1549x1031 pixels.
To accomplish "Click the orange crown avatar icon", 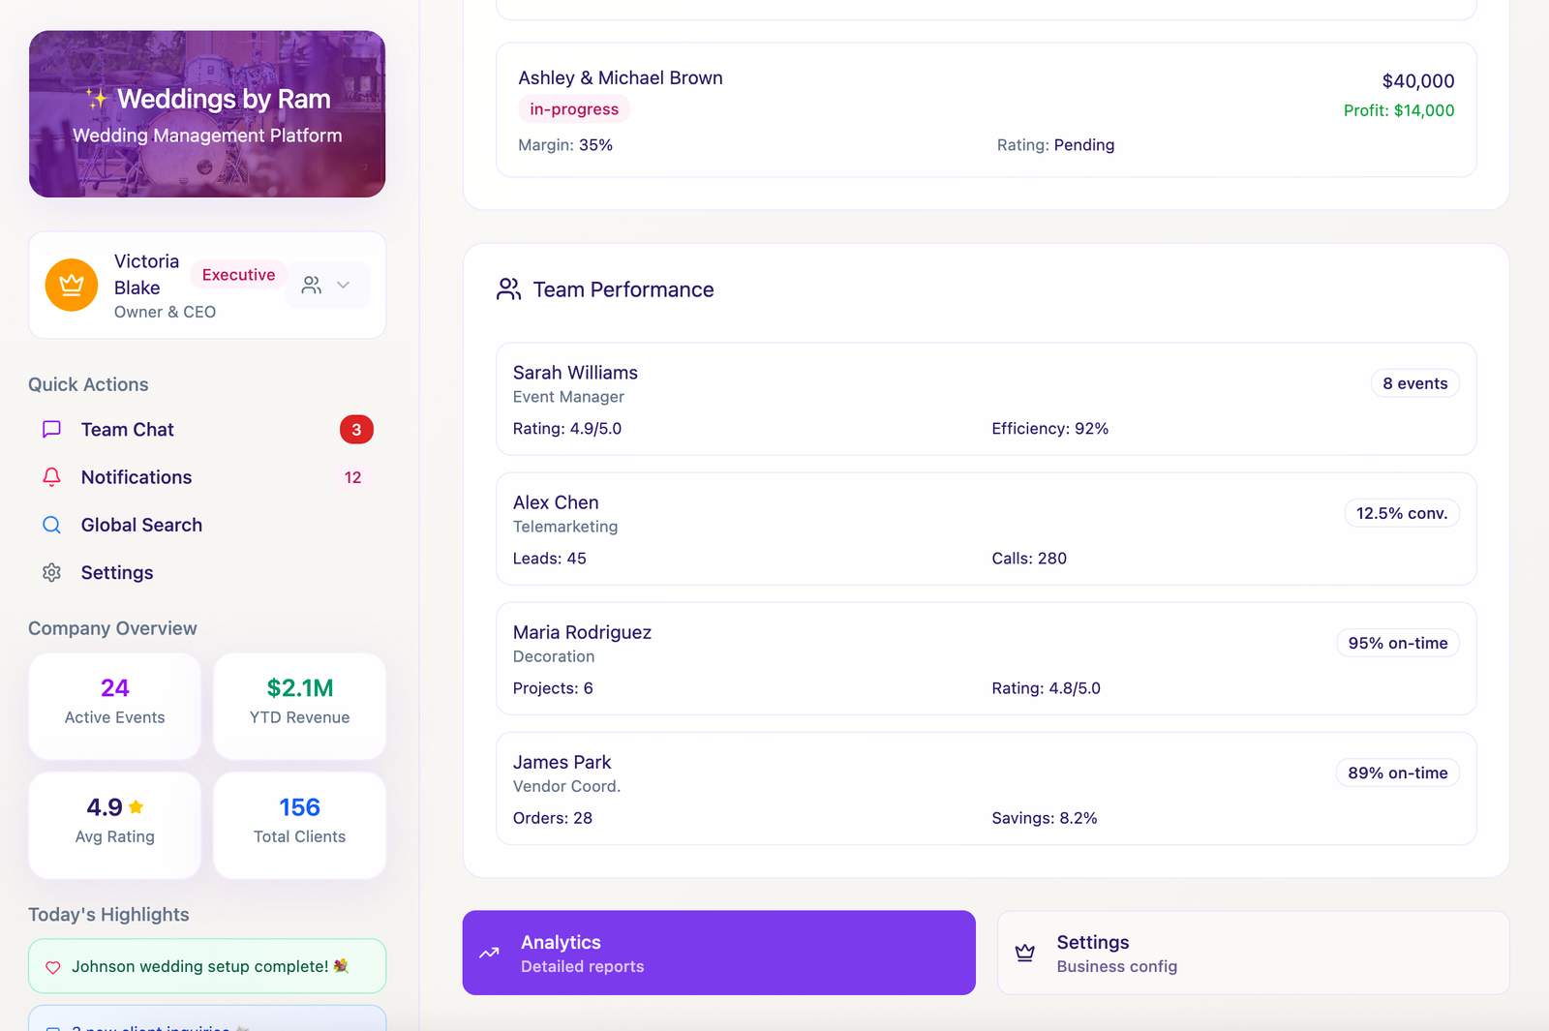I will 72,286.
